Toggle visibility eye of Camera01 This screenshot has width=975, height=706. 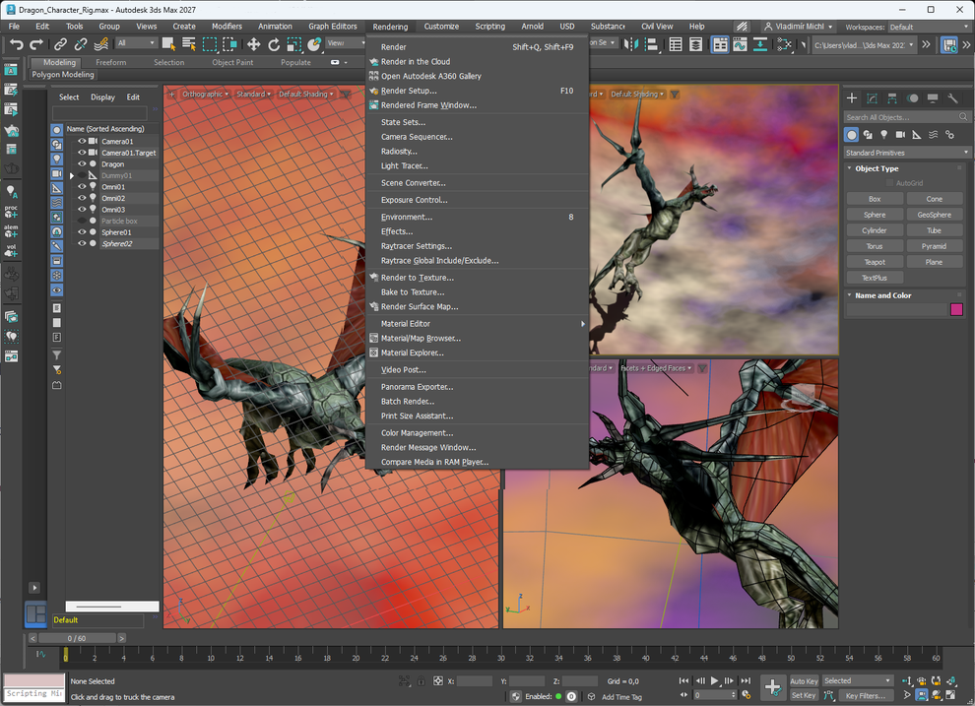coord(82,141)
